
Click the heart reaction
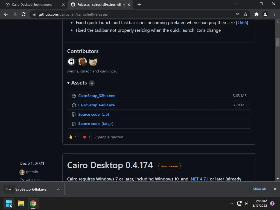pos(87,137)
